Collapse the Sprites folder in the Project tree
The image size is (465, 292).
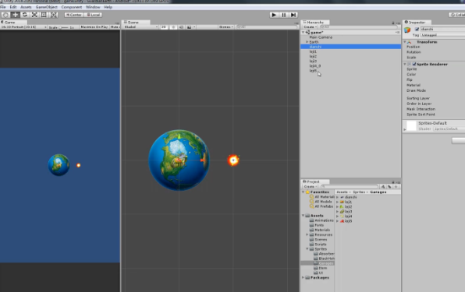(307, 249)
